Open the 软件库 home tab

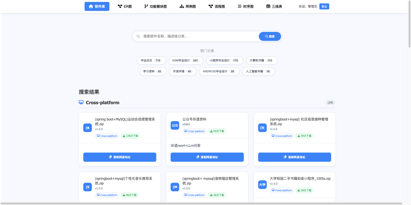click(x=97, y=6)
